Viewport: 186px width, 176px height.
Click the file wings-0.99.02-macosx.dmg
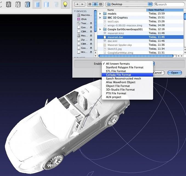140,25
